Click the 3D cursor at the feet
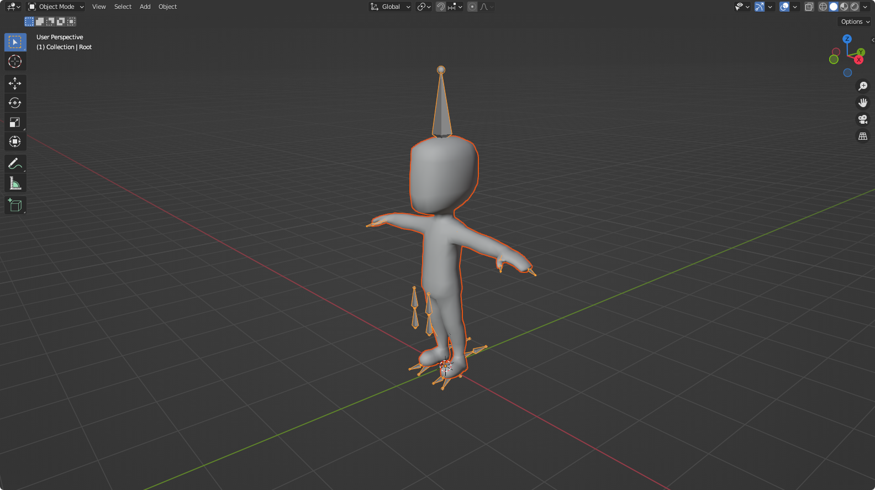875x490 pixels. tap(445, 366)
